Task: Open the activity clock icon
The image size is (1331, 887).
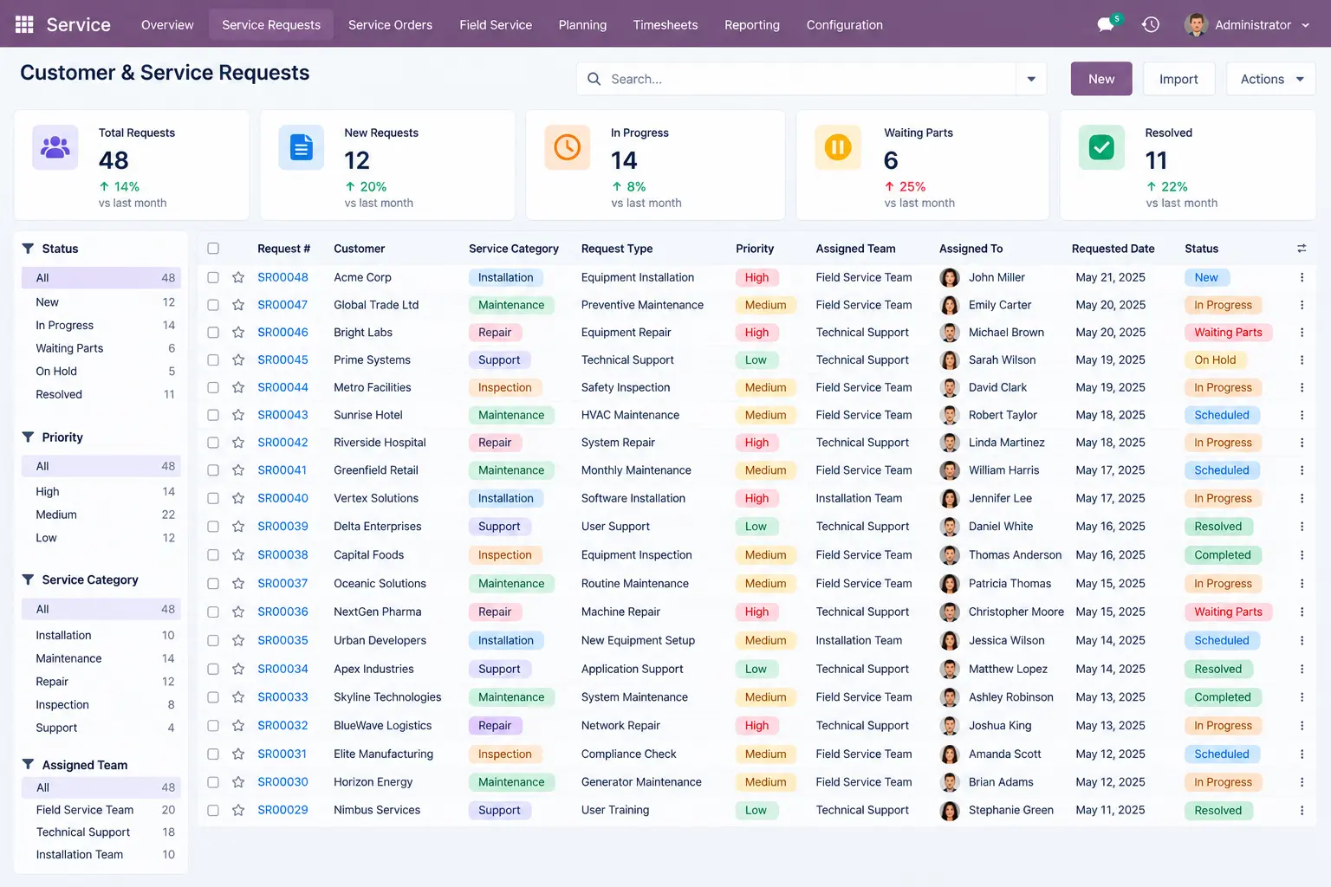Action: [1151, 25]
